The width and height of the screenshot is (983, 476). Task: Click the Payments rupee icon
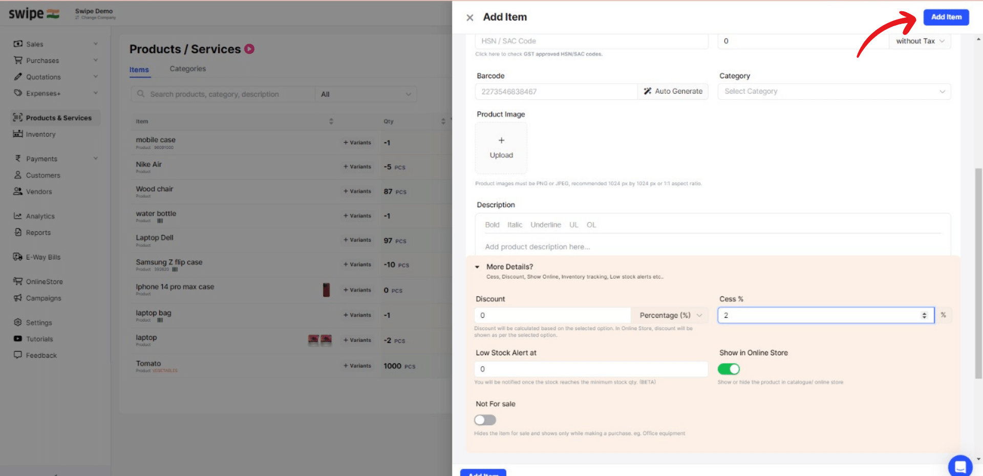18,159
